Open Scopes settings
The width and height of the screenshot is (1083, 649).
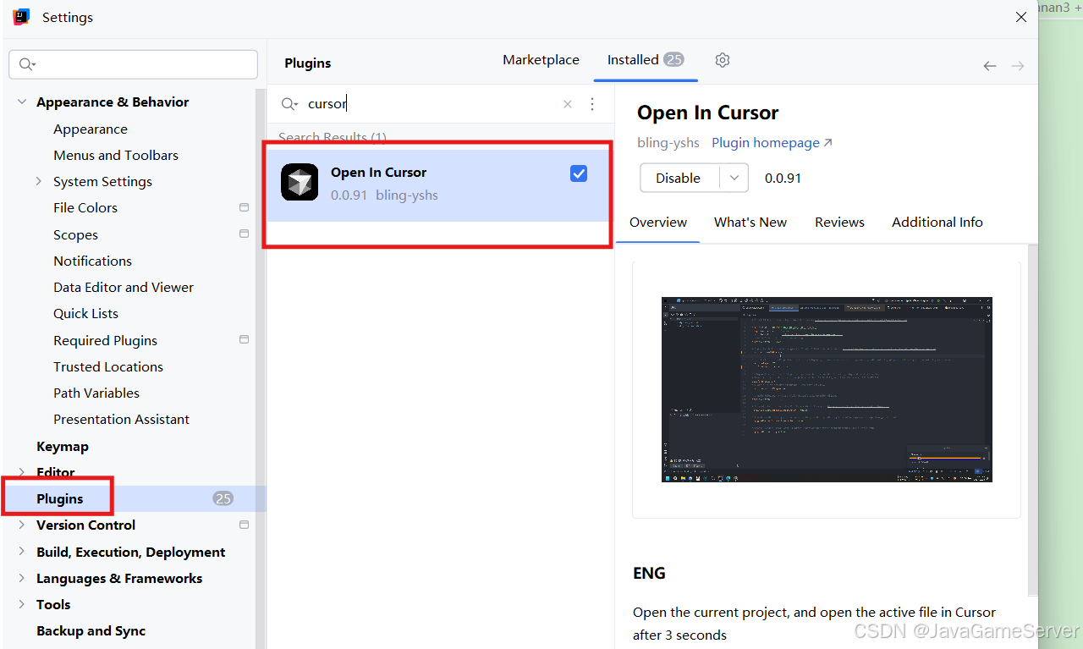[x=75, y=234]
